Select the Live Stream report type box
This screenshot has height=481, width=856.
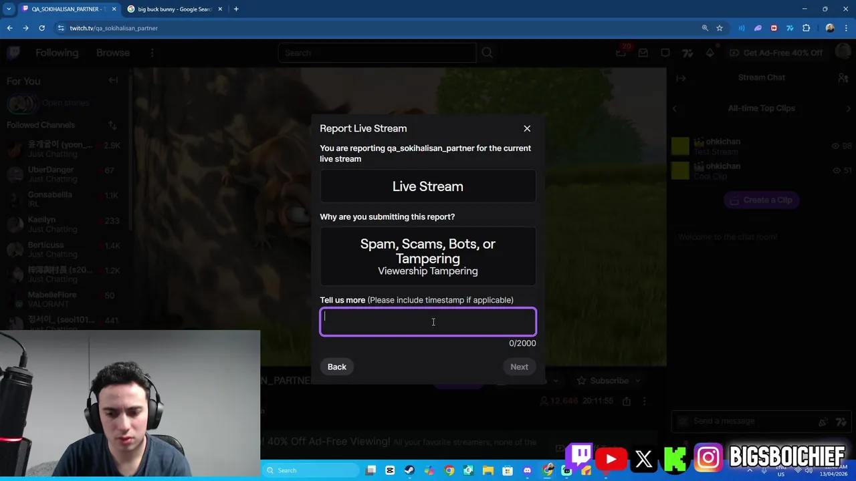point(428,186)
